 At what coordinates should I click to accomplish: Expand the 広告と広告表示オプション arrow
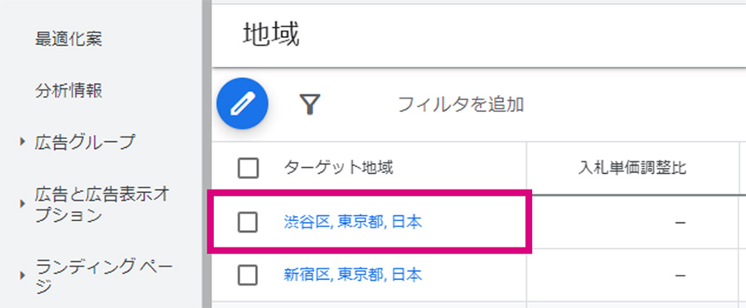(22, 205)
